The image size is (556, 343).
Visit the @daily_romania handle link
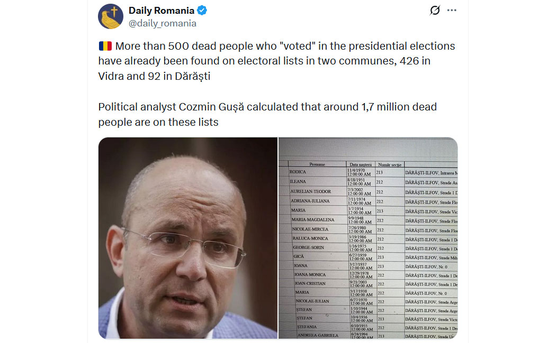point(163,23)
